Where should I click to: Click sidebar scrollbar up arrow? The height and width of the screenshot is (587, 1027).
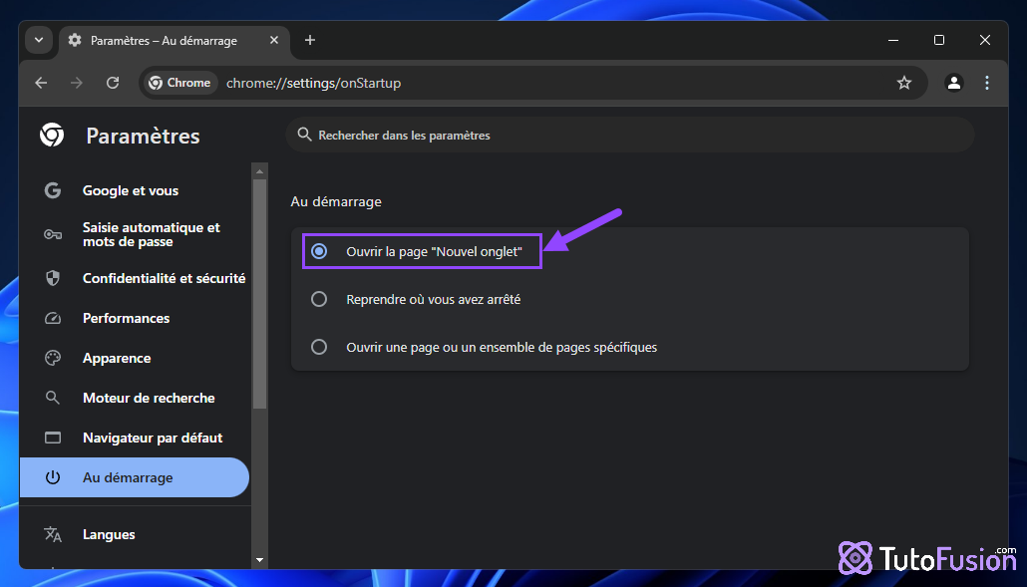[260, 171]
